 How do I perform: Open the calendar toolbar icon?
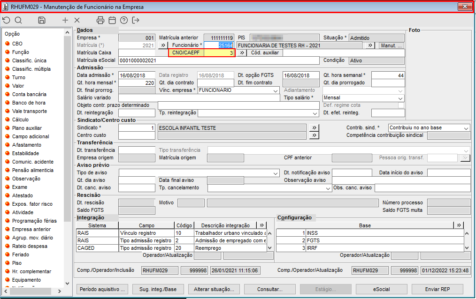click(x=112, y=20)
